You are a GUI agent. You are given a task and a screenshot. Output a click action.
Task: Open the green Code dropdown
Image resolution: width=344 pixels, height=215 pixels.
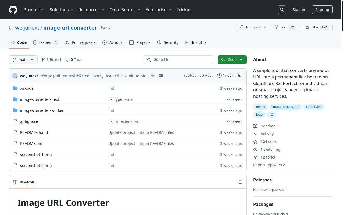(x=232, y=60)
